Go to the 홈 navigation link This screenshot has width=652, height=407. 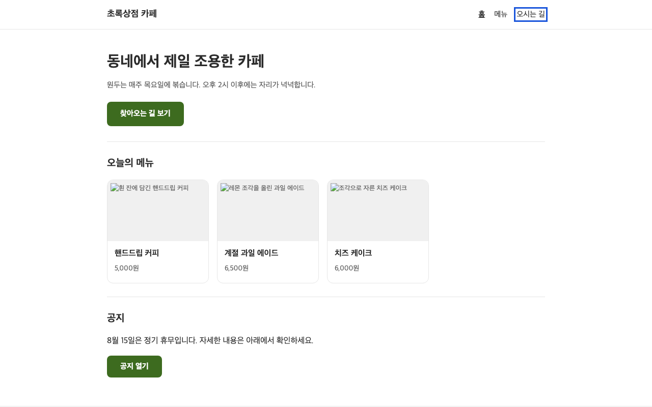(481, 14)
